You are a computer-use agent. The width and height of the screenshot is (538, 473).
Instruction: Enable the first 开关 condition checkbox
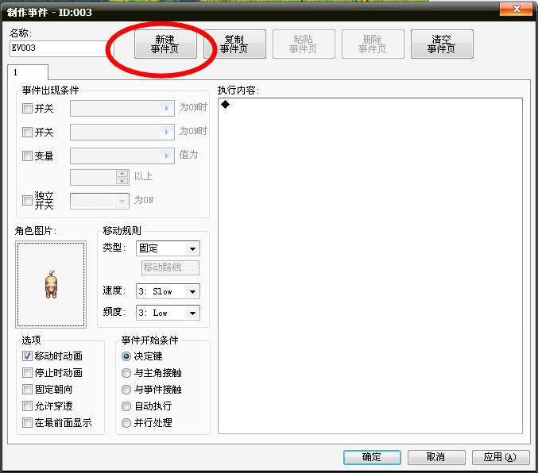(27, 109)
